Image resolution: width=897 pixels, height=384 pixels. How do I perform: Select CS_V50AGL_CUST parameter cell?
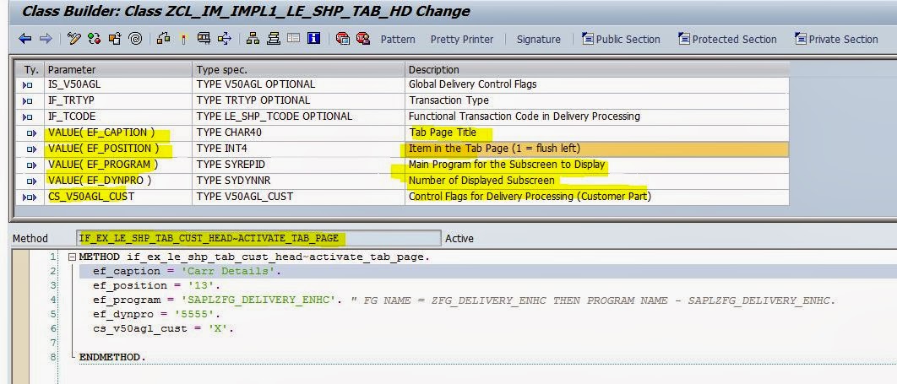(118, 197)
